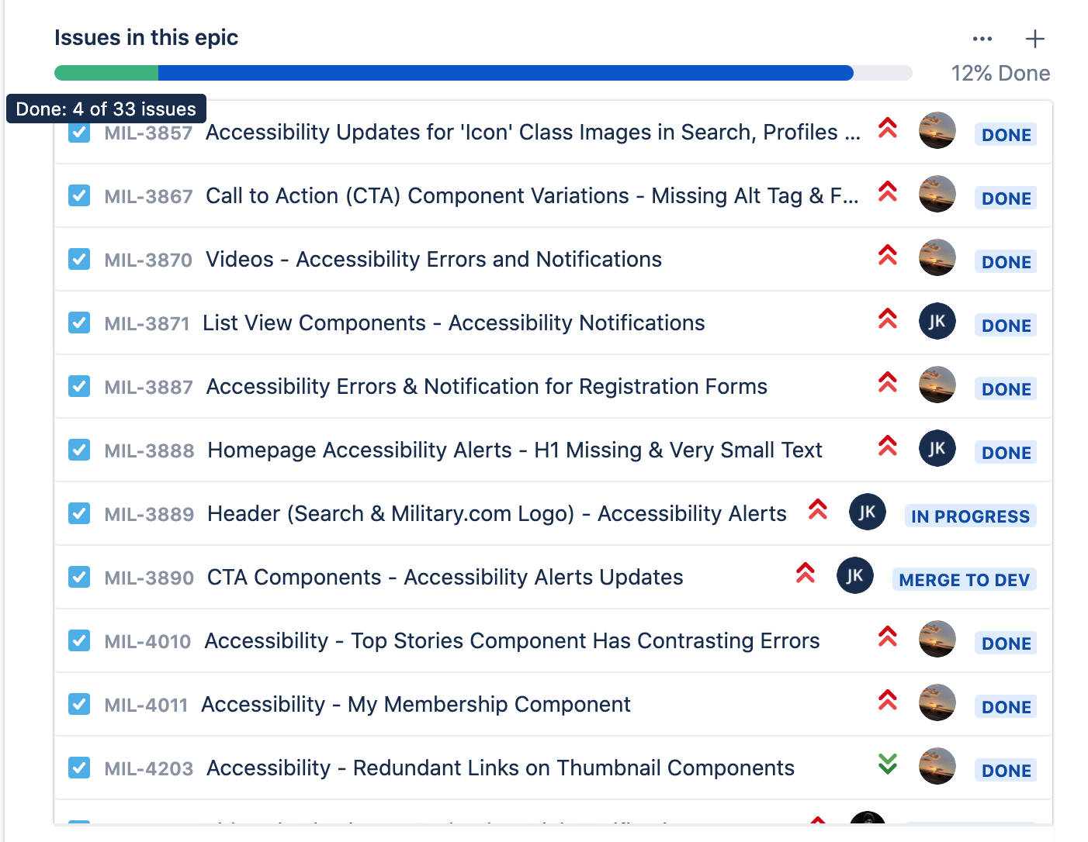Open assignee avatar for MIL-4011

click(x=937, y=702)
